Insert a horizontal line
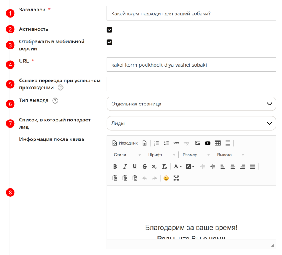Screen dimensions: 282x255 228,143
